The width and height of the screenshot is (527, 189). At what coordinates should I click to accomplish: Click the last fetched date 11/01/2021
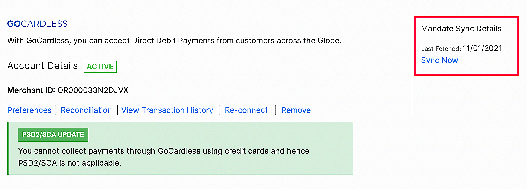tap(483, 48)
